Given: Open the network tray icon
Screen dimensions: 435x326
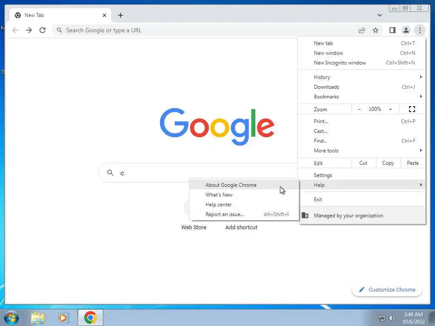Looking at the screenshot, I should [x=382, y=318].
